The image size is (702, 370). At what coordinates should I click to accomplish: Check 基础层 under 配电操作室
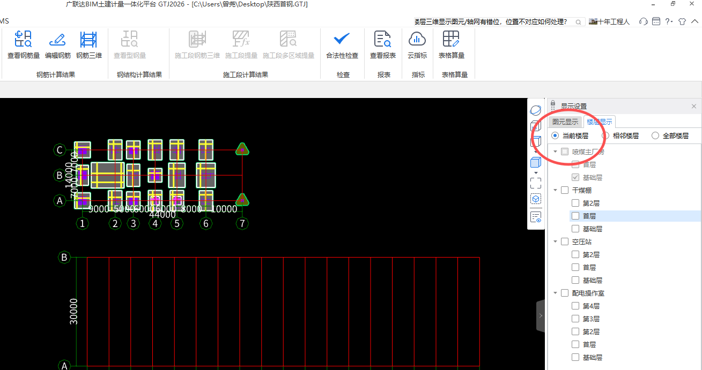(575, 357)
